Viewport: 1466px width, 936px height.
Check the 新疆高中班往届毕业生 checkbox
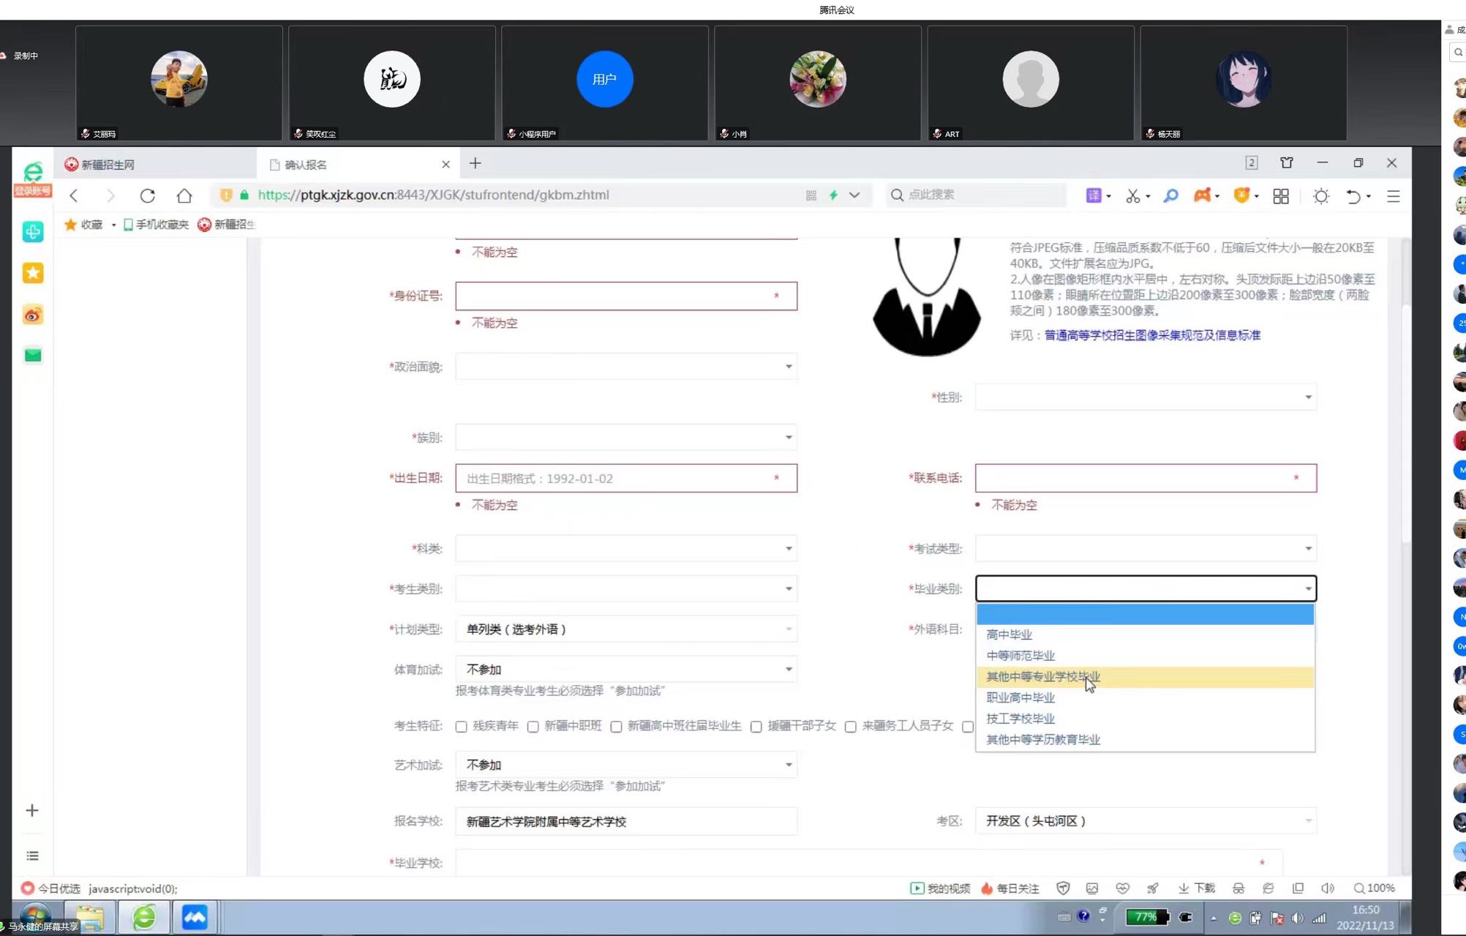click(x=616, y=727)
